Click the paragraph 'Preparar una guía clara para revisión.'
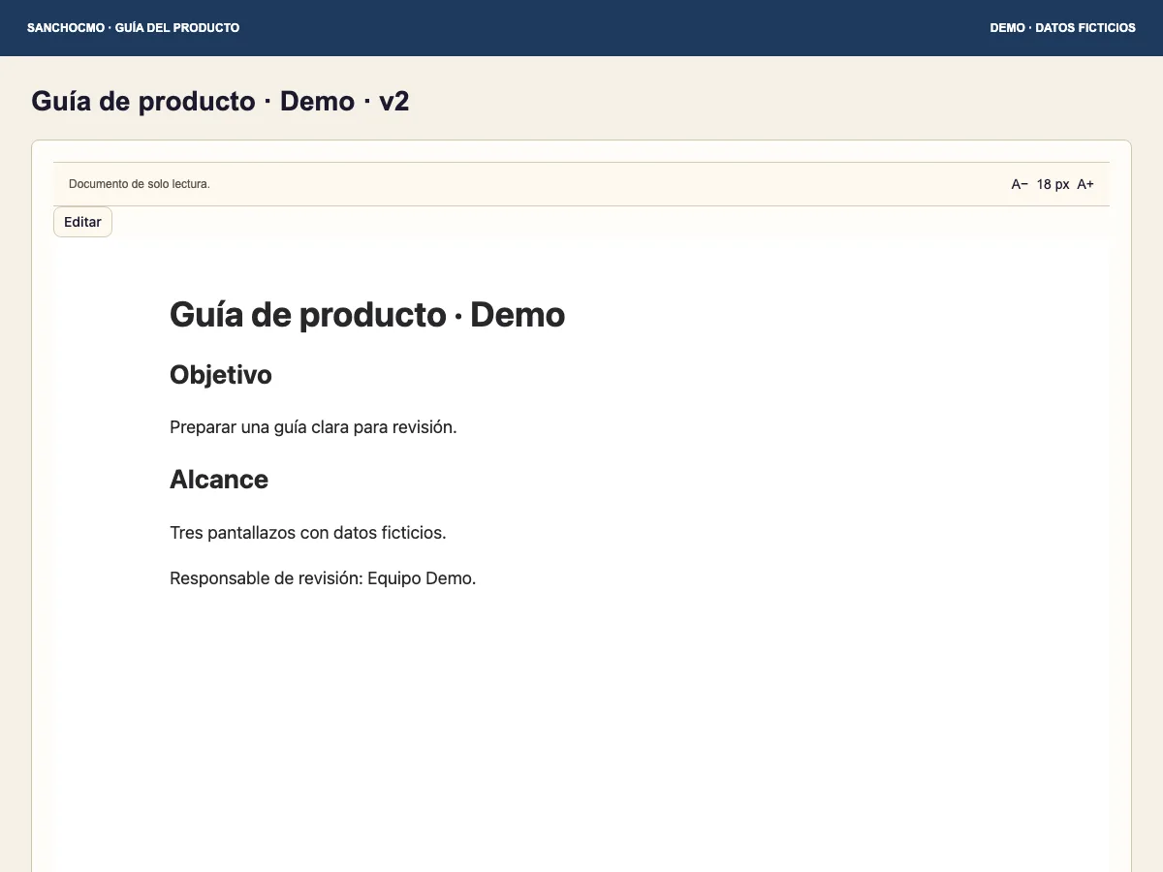The height and width of the screenshot is (872, 1163). 313,427
